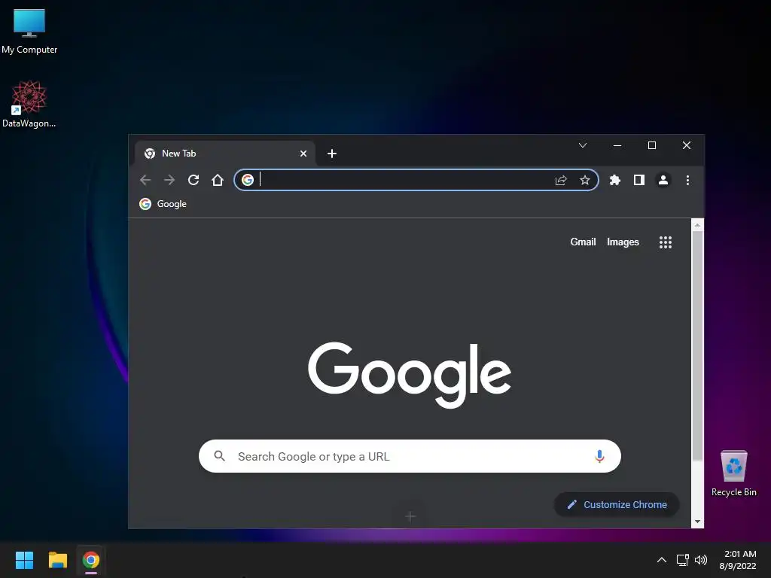Click the Chrome taskbar icon
This screenshot has height=578, width=771.
click(91, 560)
